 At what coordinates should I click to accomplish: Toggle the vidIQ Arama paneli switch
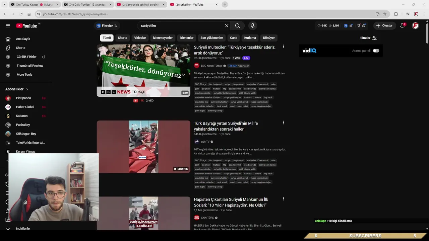coord(376,51)
